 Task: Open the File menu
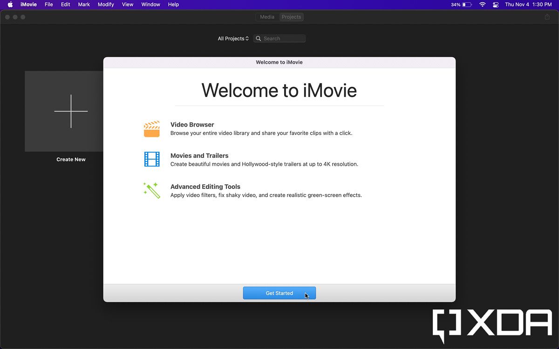[48, 4]
